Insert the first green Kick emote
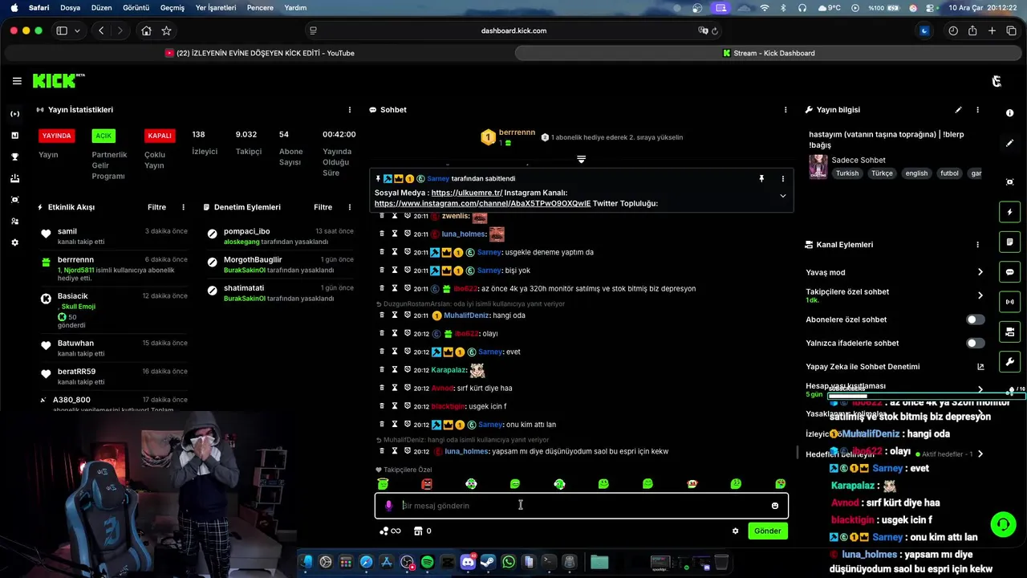 pyautogui.click(x=383, y=484)
